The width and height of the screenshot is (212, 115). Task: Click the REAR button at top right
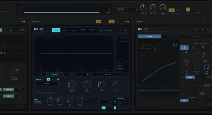197,13
